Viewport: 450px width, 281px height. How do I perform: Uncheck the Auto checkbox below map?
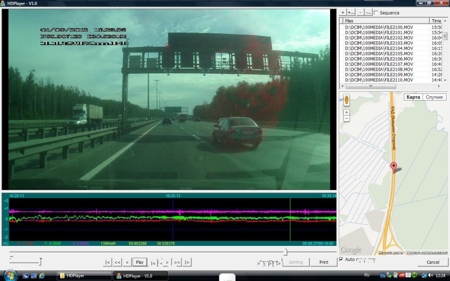[x=341, y=259]
